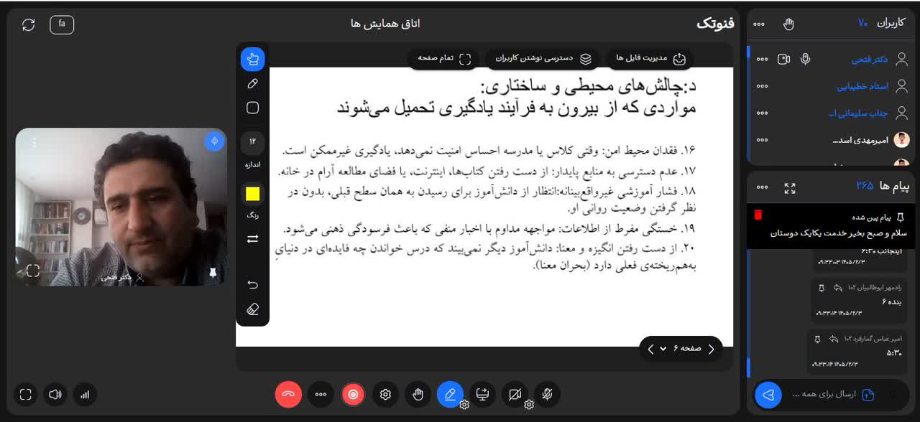
Task: Click the speaker video thumbnail
Action: (x=121, y=207)
